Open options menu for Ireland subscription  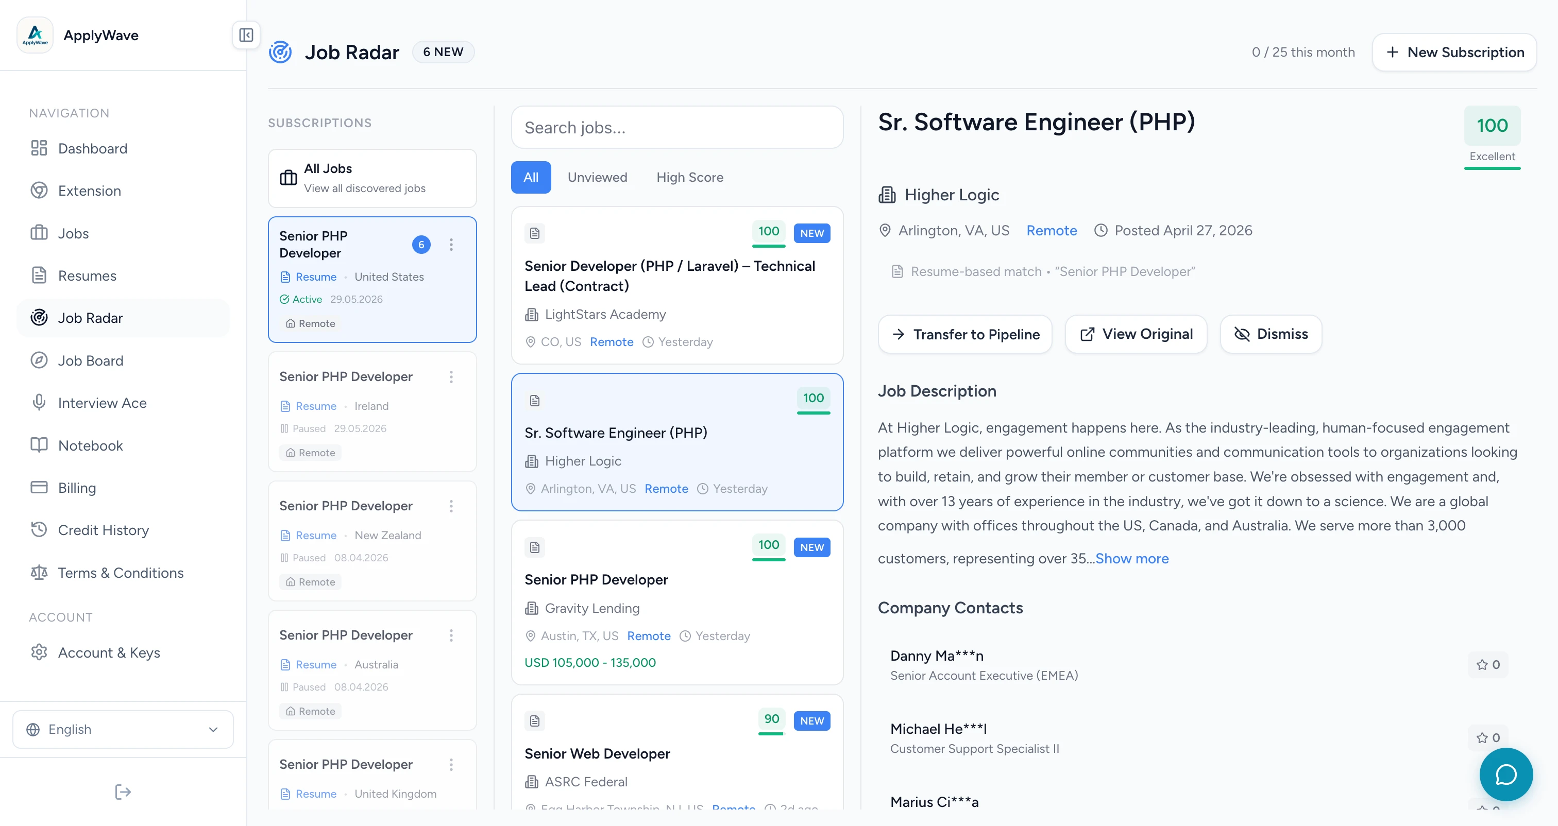(451, 377)
